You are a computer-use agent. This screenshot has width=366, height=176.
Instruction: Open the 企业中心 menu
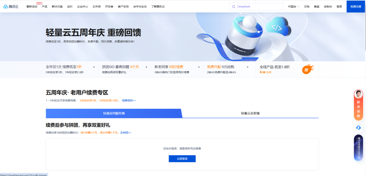pyautogui.click(x=83, y=6)
